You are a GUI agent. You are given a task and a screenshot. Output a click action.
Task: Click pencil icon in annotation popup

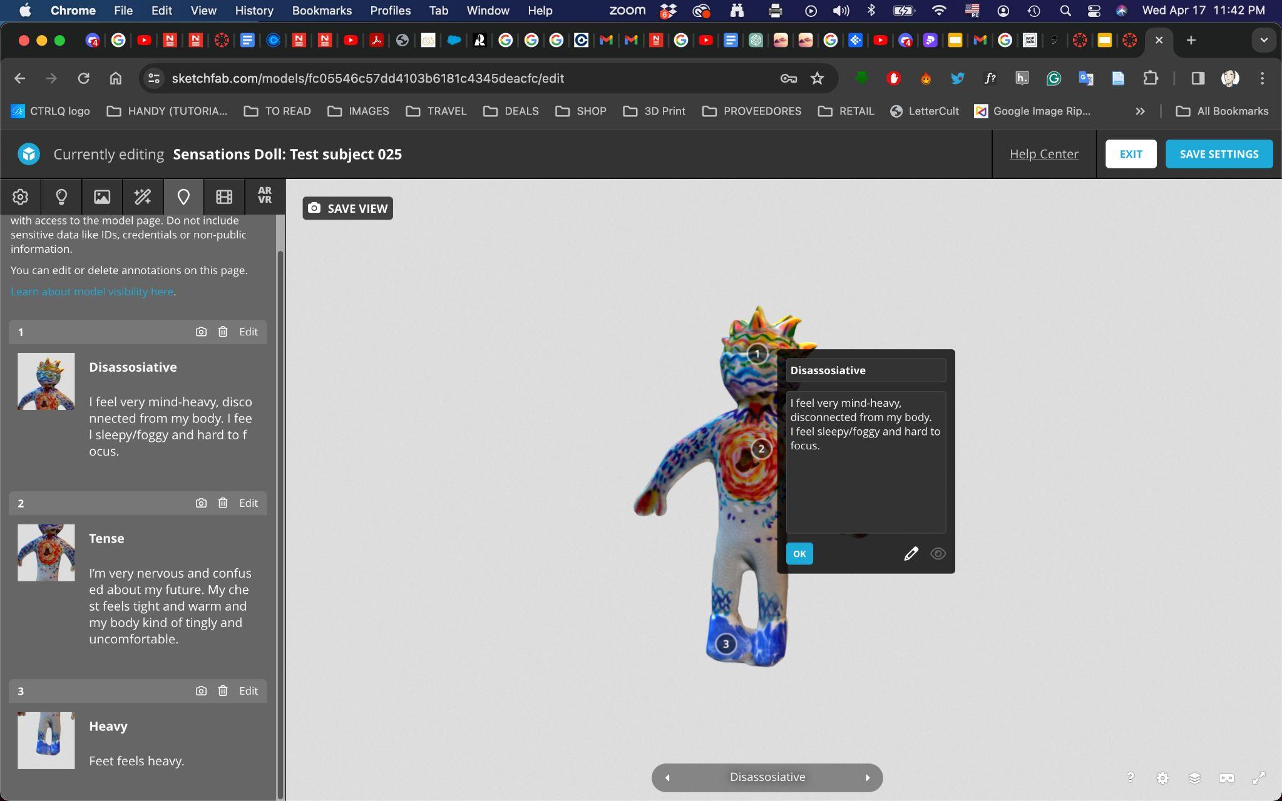point(911,554)
